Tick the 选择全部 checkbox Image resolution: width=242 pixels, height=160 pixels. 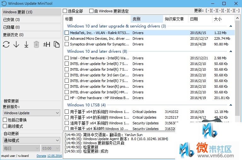coord(65,11)
